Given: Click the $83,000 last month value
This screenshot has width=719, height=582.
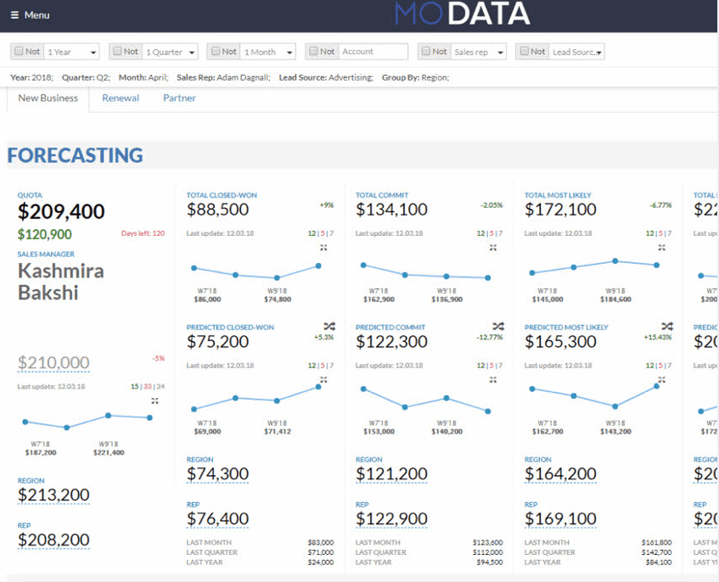Looking at the screenshot, I should [x=321, y=543].
